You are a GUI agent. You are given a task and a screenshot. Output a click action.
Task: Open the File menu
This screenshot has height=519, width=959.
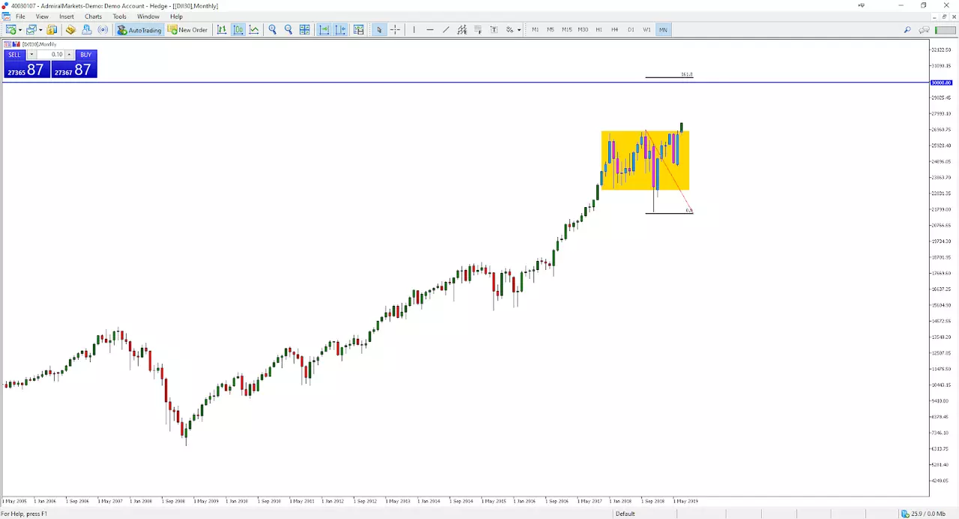pyautogui.click(x=21, y=16)
